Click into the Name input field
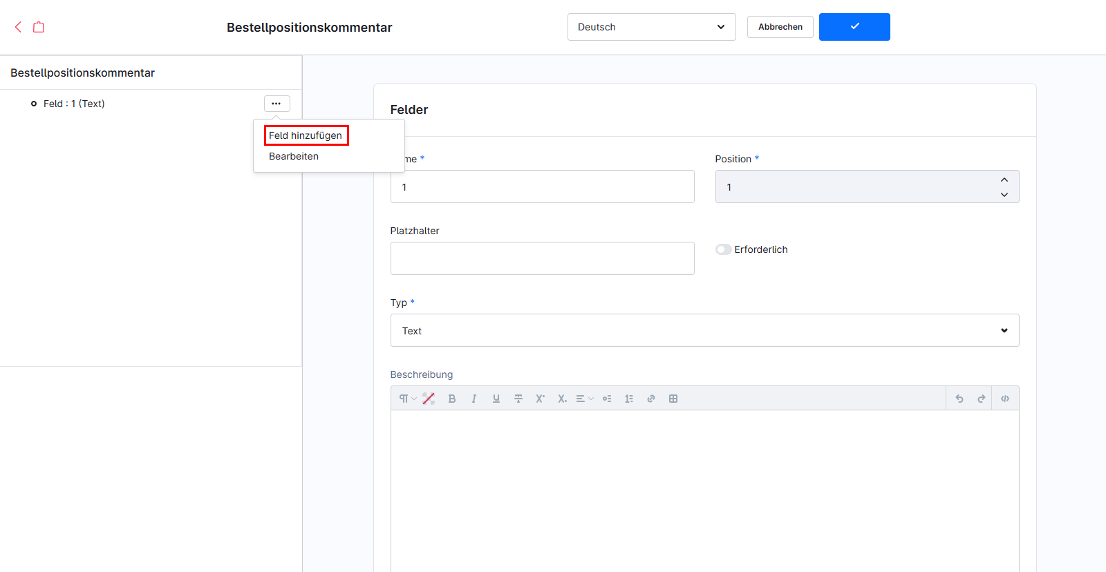 click(x=543, y=187)
